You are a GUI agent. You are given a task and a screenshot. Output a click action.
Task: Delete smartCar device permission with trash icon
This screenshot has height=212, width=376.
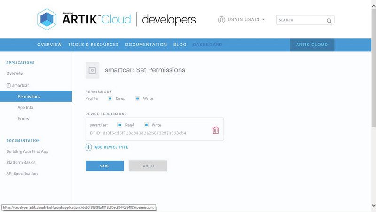click(216, 130)
